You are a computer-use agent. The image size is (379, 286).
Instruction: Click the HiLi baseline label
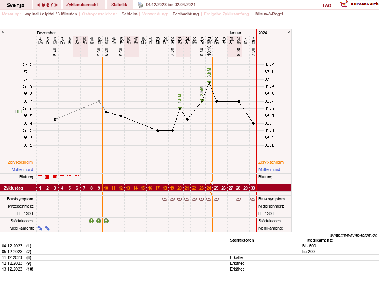tap(19, 112)
